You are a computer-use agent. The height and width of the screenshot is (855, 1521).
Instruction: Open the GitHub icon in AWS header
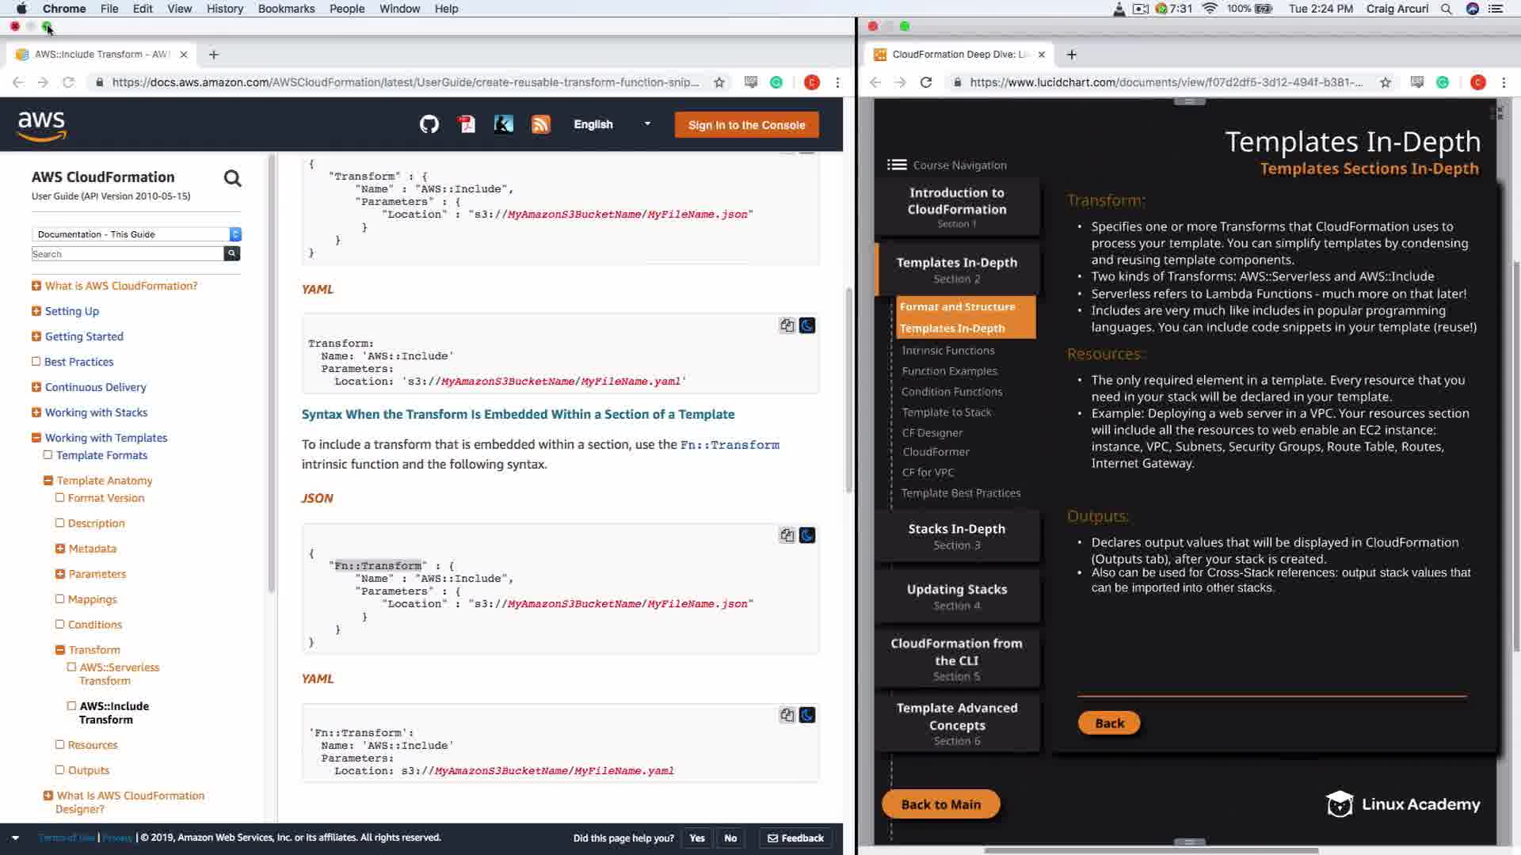[429, 124]
